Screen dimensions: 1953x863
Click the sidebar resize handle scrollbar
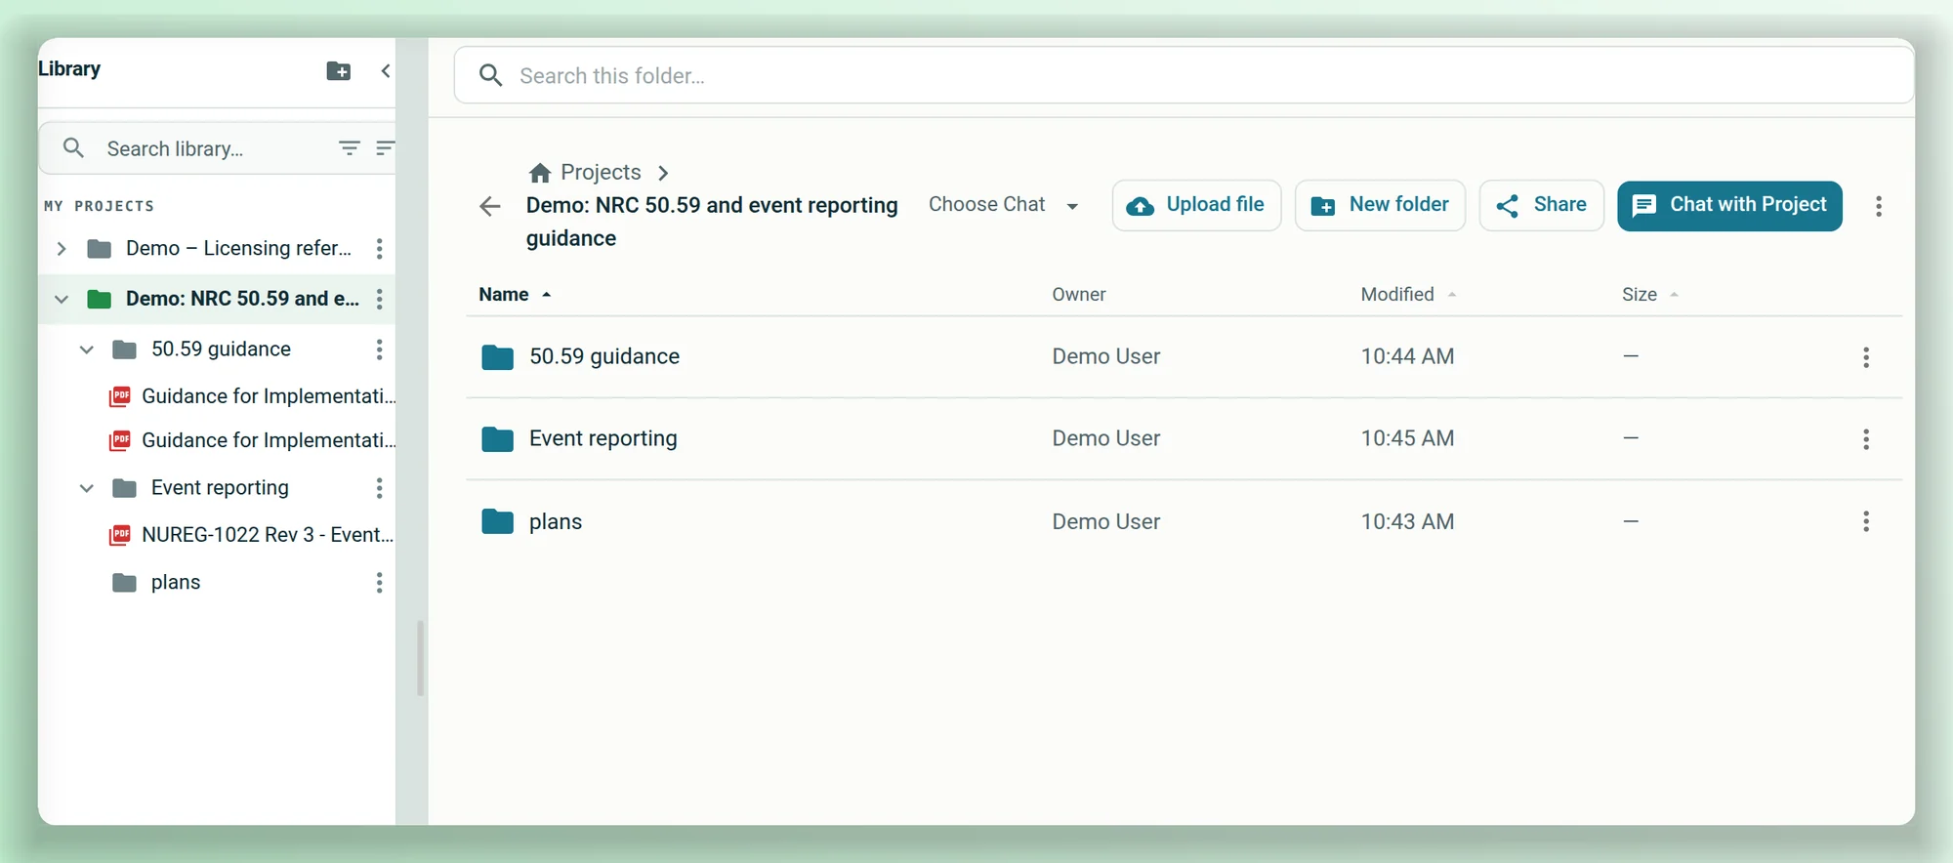420,658
